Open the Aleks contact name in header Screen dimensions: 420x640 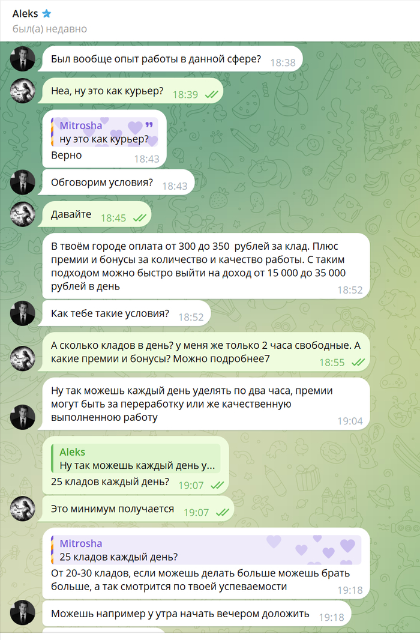[25, 13]
